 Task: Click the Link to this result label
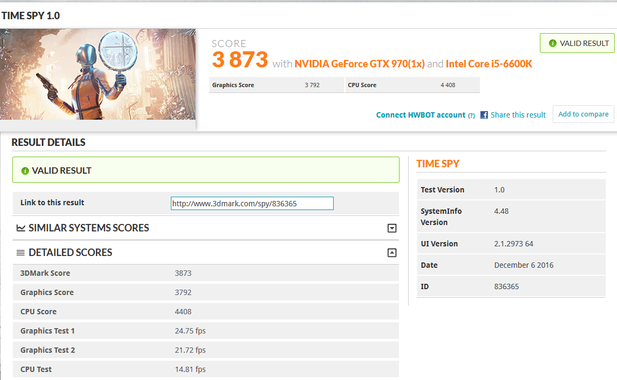pyautogui.click(x=52, y=203)
